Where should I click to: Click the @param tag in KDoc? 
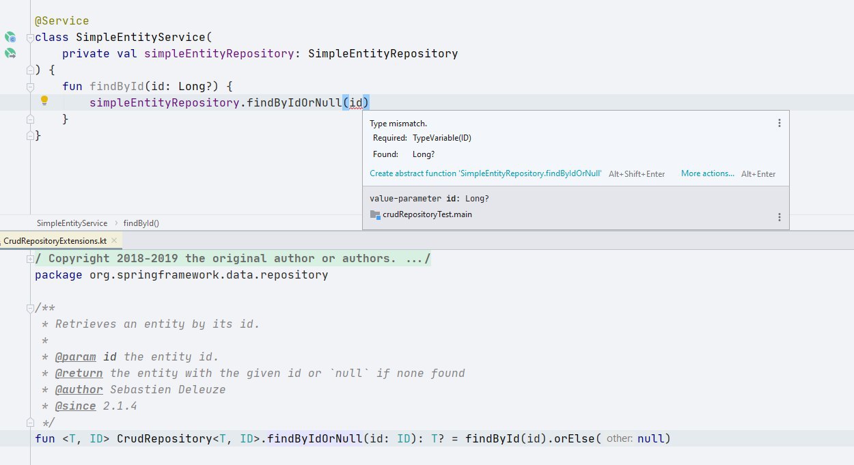(75, 357)
